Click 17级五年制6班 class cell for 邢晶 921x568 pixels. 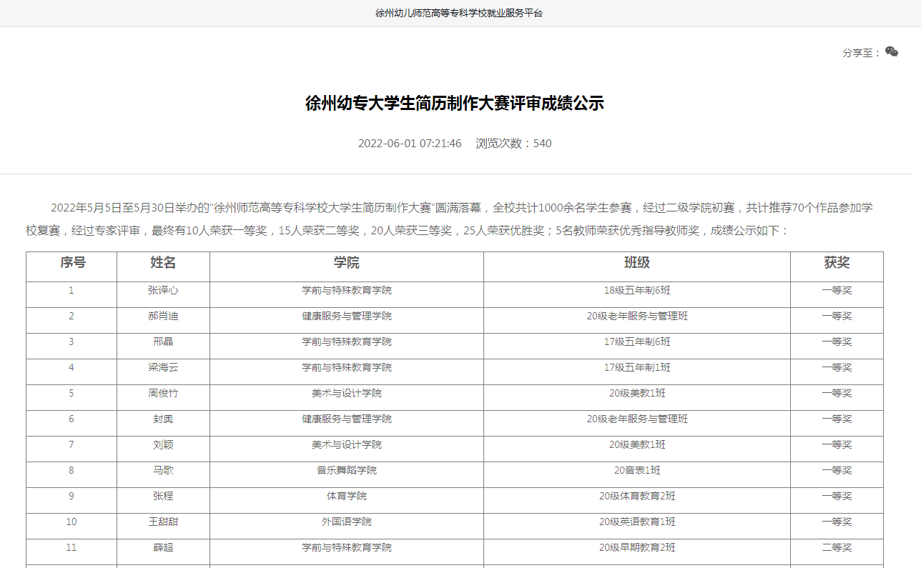coord(637,342)
